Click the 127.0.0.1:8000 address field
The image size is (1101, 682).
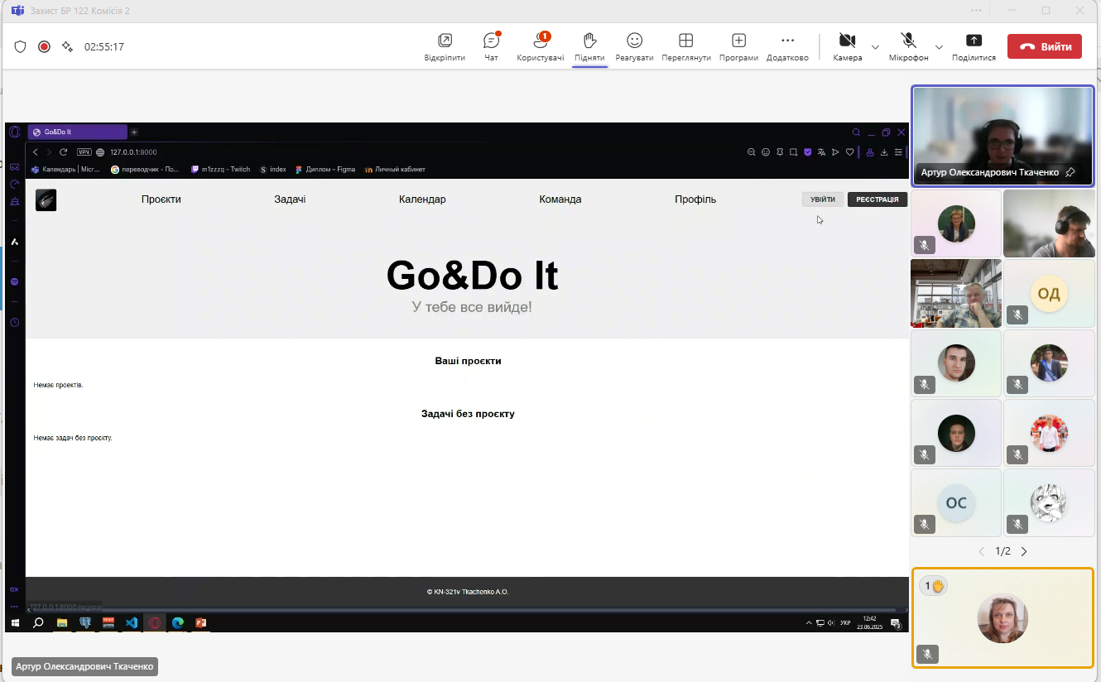click(x=133, y=152)
